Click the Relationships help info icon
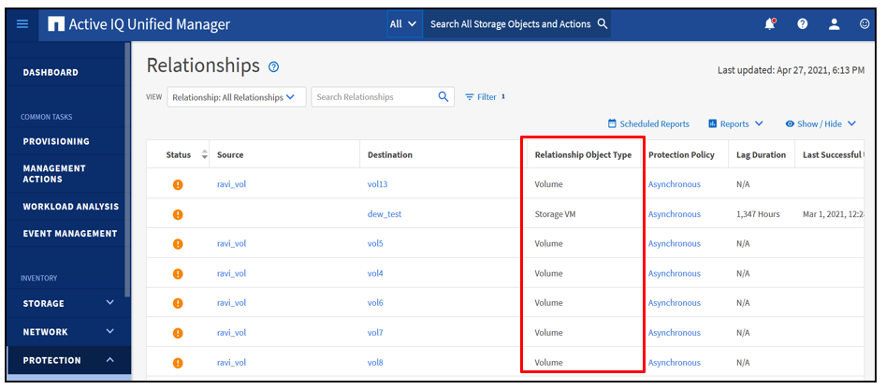886x390 pixels. (274, 67)
